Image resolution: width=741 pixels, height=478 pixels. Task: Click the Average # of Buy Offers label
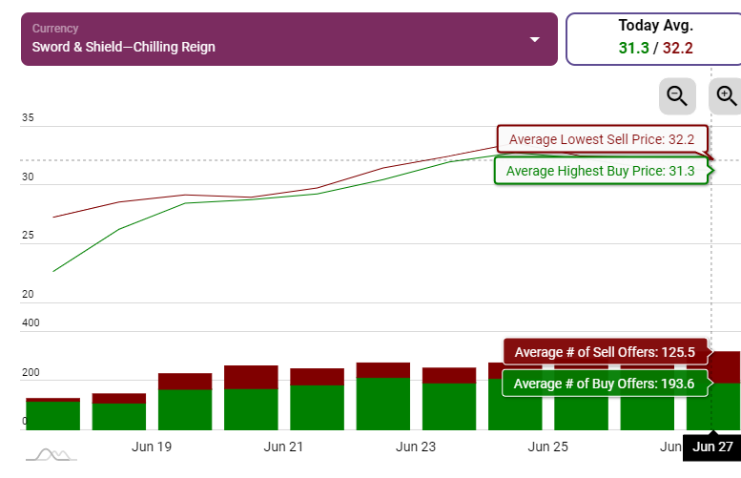tap(606, 384)
